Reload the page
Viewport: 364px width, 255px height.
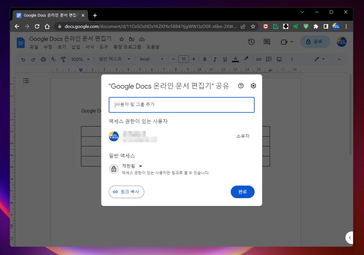tap(37, 26)
